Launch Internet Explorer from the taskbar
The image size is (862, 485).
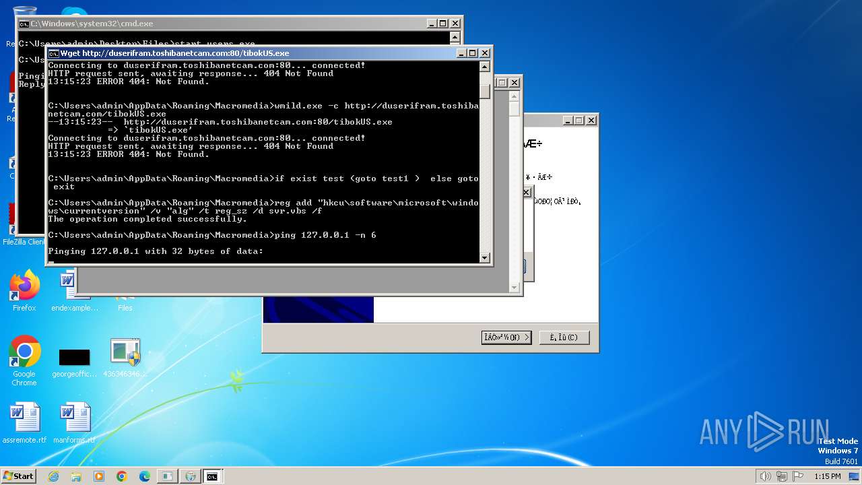click(53, 476)
